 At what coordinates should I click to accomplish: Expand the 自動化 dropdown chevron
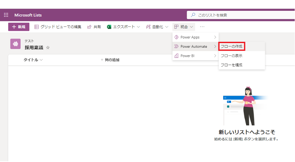[x=166, y=27]
